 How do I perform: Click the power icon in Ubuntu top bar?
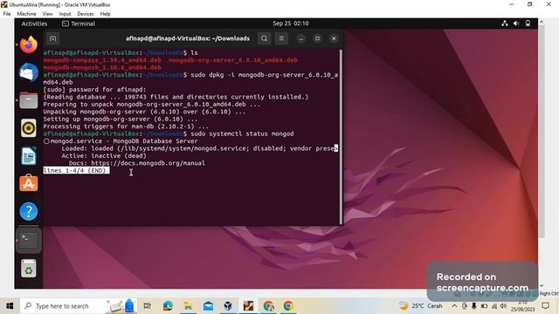click(x=528, y=24)
